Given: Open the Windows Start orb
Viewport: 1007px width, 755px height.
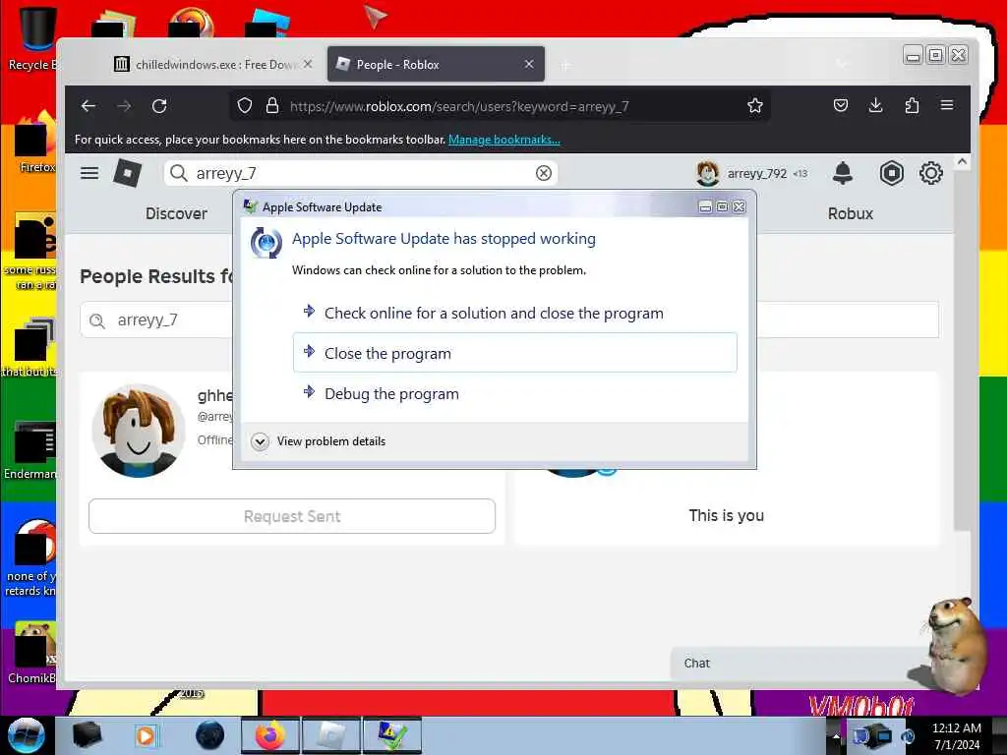Looking at the screenshot, I should (26, 735).
